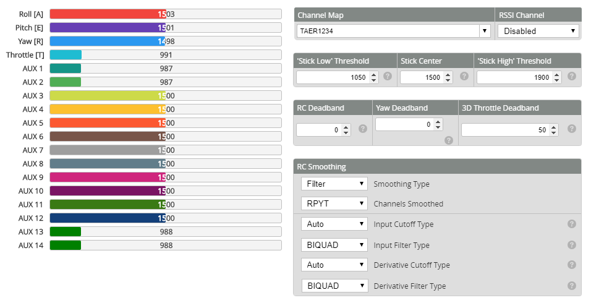Viewport: 591px width, 303px height.
Task: Open the Derivative Cutoff Type dropdown
Action: tap(334, 265)
